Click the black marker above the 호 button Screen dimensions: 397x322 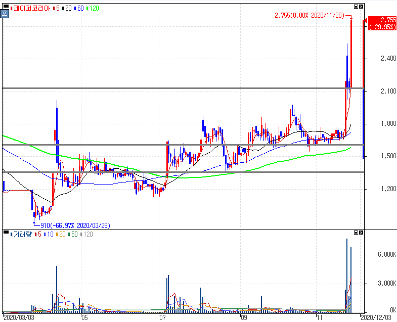click(6, 7)
